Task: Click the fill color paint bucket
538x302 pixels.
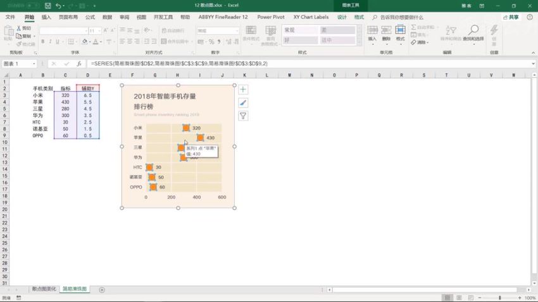Action: click(x=84, y=42)
